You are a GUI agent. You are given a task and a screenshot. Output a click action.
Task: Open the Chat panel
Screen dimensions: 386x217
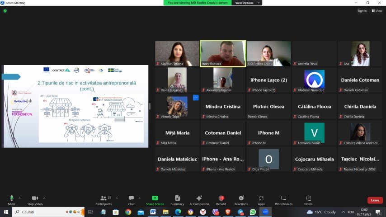pyautogui.click(x=131, y=200)
